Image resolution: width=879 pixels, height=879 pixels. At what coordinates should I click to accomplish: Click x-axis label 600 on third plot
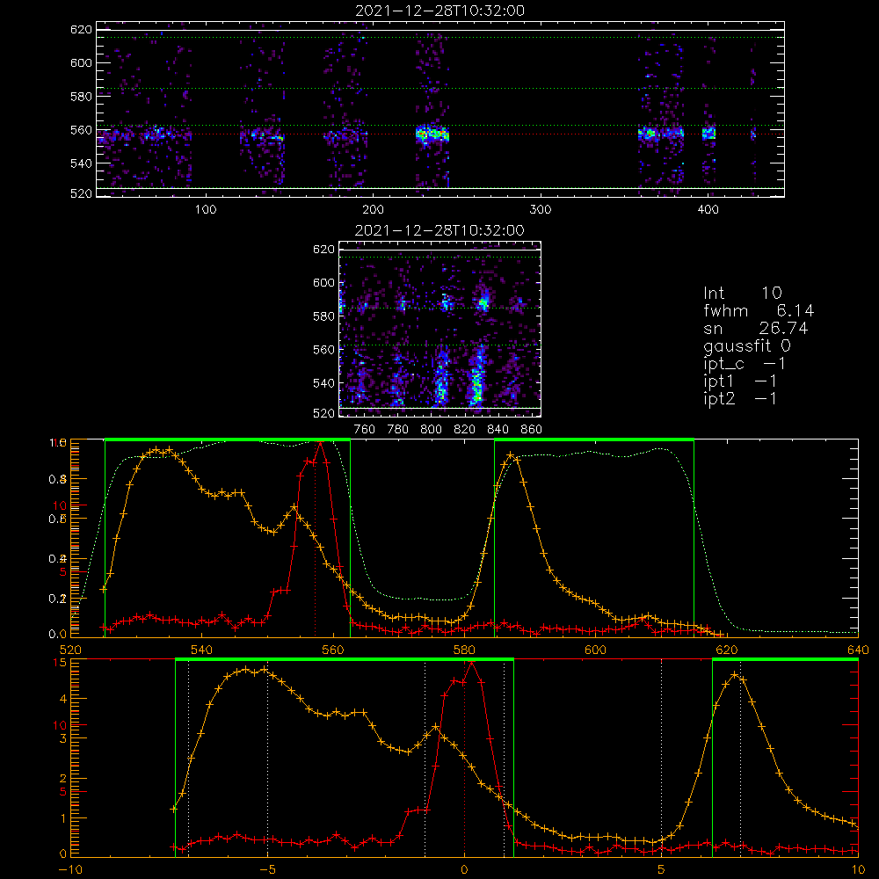pyautogui.click(x=595, y=650)
